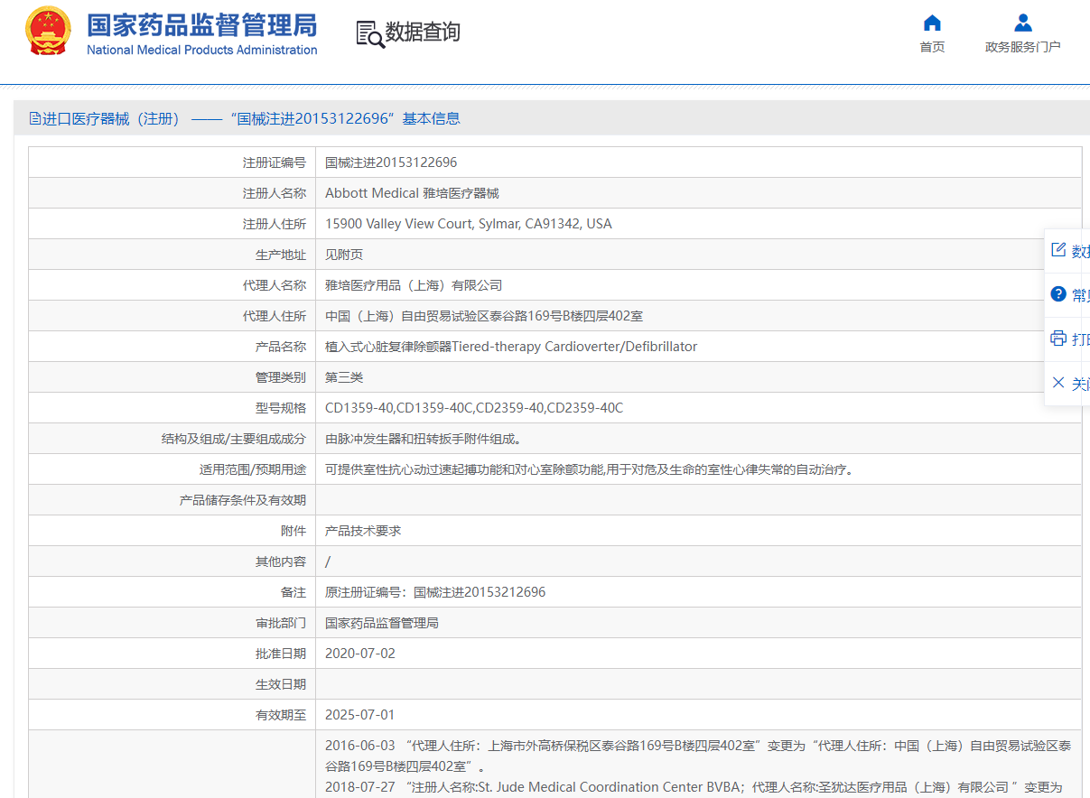Click the printer icon in side panel
This screenshot has width=1090, height=798.
[1058, 339]
